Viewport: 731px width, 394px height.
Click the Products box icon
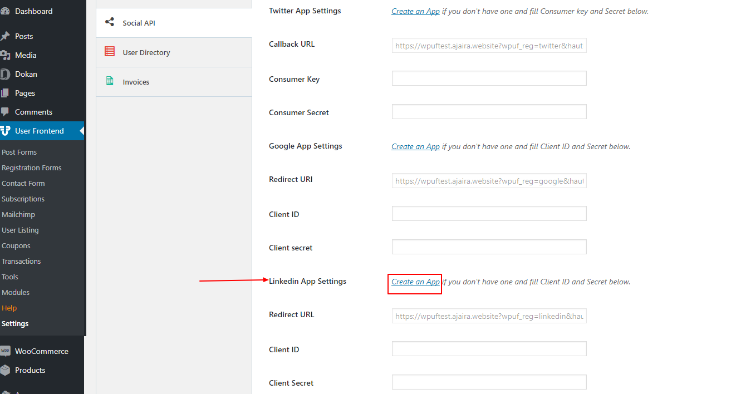(5, 370)
